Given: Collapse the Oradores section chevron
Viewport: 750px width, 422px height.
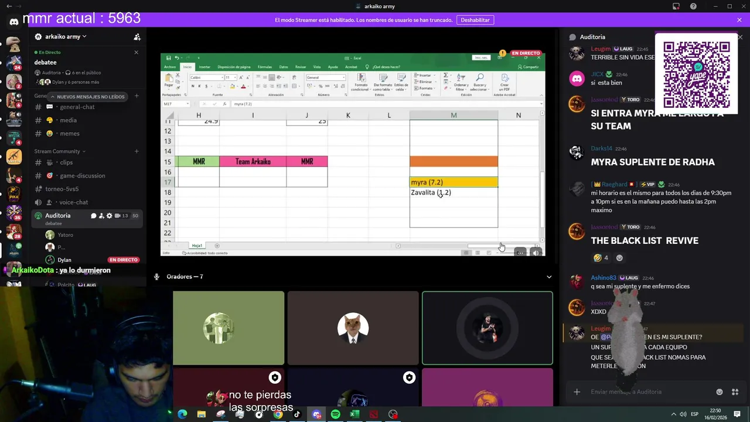Looking at the screenshot, I should (x=549, y=277).
